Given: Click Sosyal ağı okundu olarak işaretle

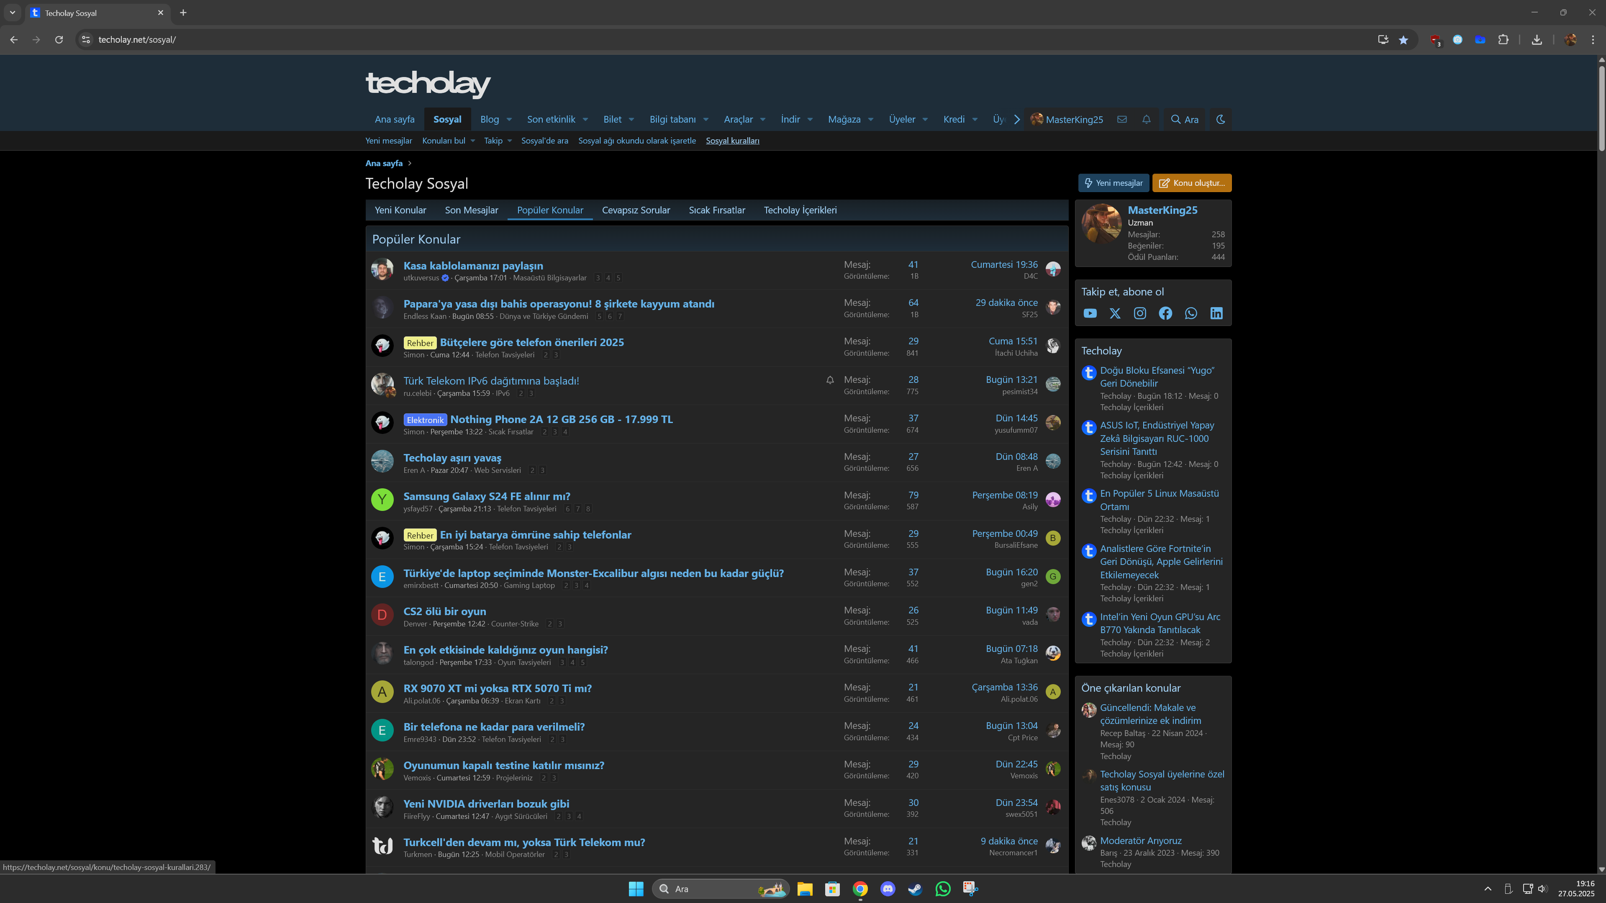Looking at the screenshot, I should pos(636,141).
